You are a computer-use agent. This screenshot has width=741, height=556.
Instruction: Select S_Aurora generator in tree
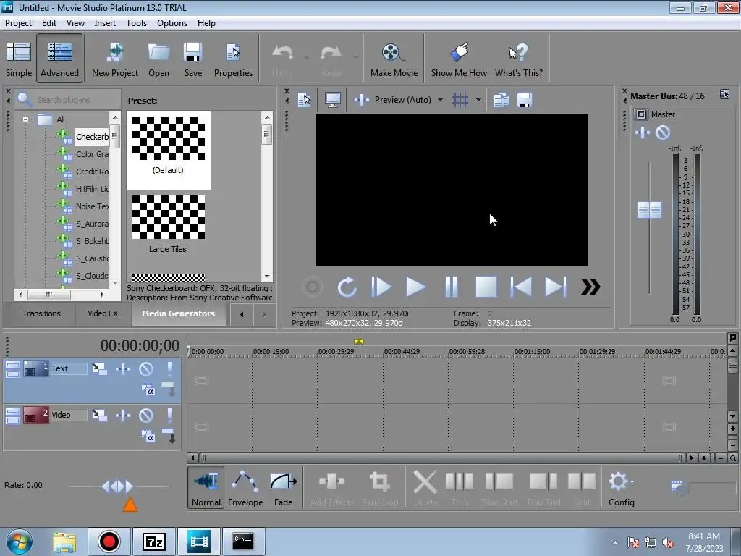(x=92, y=224)
